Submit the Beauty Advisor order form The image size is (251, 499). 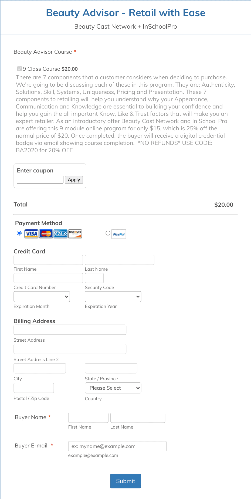125,481
